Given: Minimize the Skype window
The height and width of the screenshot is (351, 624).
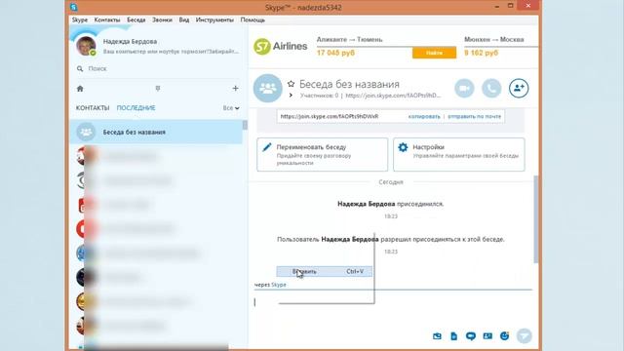Looking at the screenshot, I should tap(496, 7).
